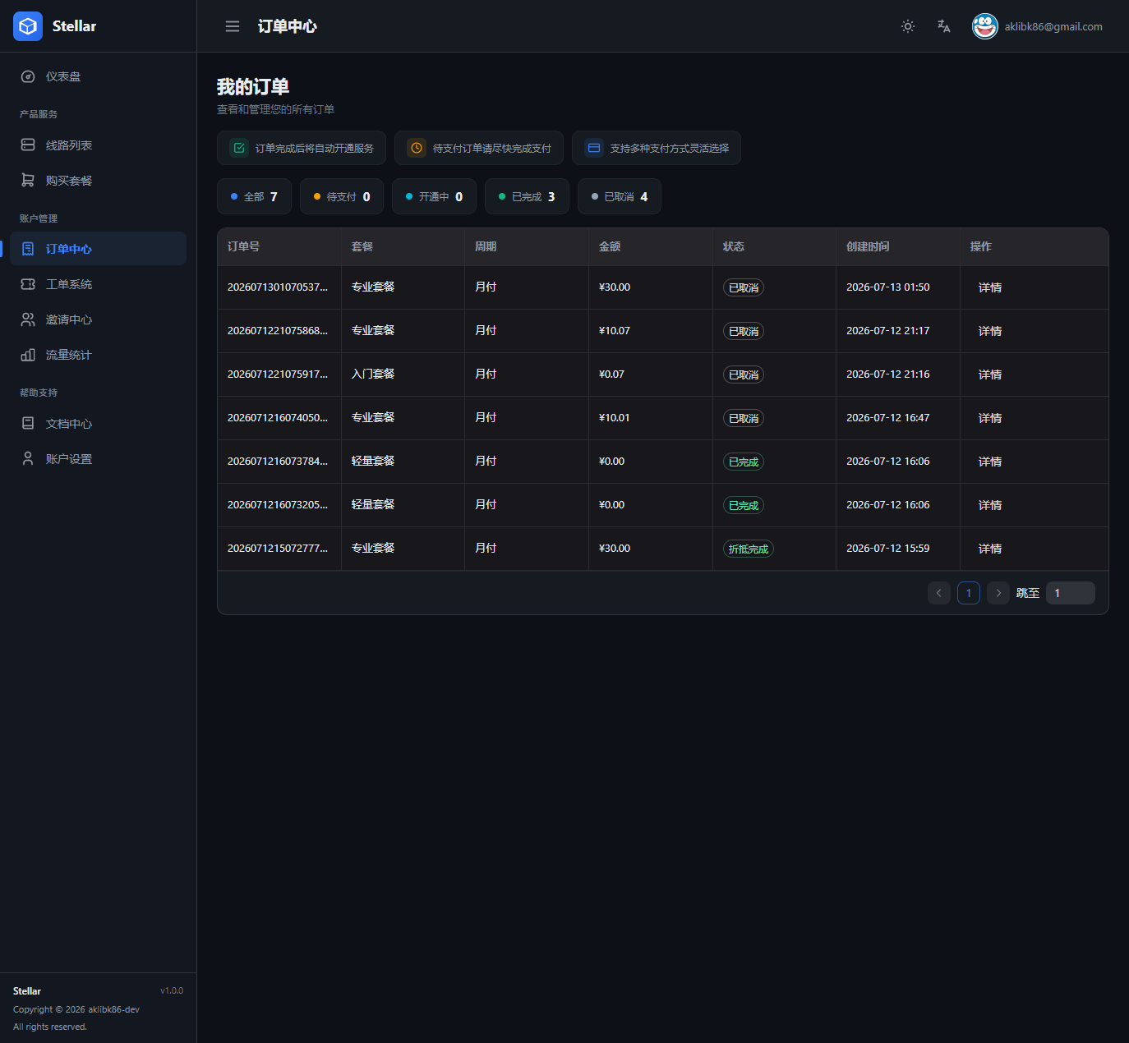
Task: Click the 线路列表 server icon
Action: point(28,145)
